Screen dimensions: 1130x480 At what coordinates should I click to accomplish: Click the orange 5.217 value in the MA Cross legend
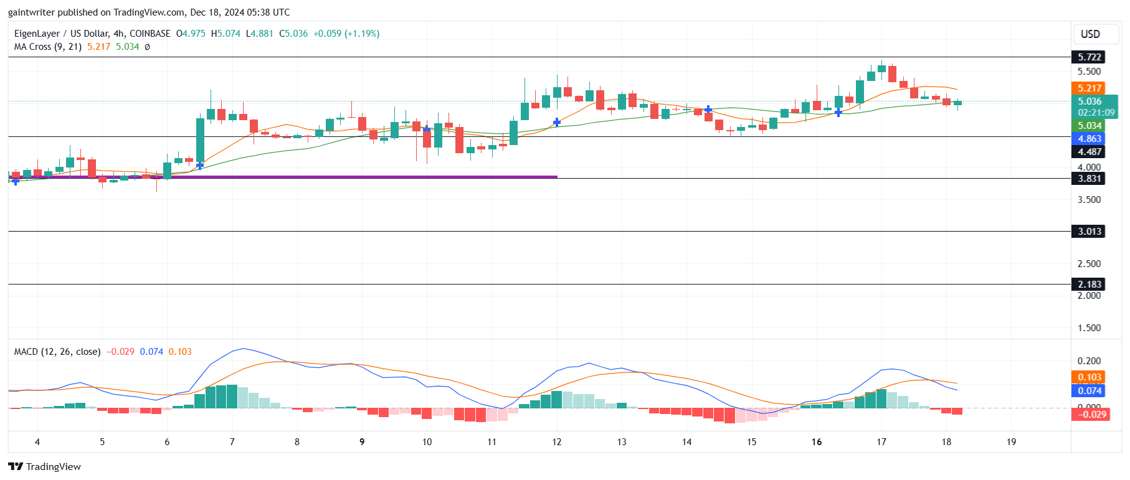point(99,47)
